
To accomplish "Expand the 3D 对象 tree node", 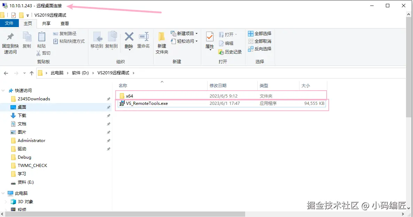I will click(x=6, y=202).
